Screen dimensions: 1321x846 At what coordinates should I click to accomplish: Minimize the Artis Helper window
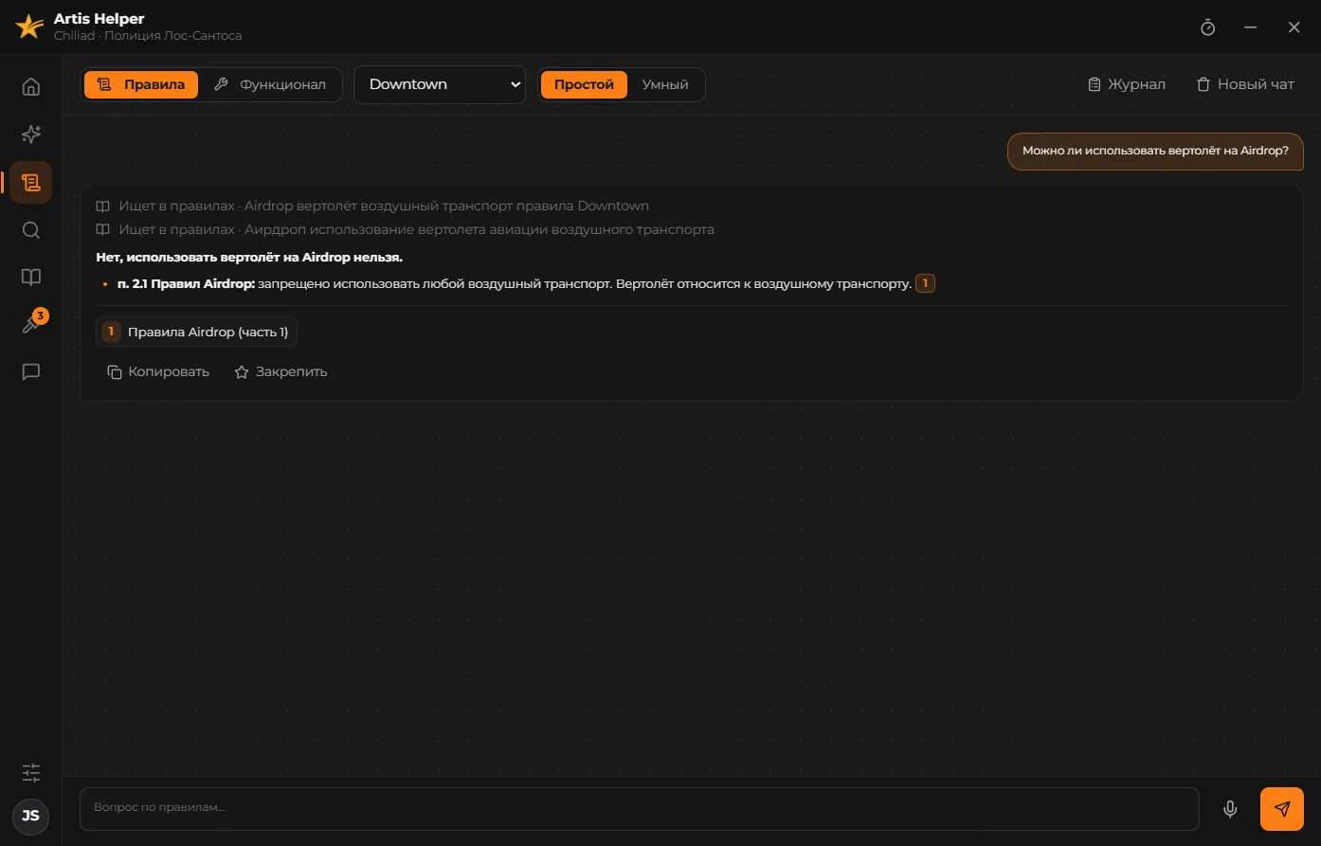click(1251, 27)
